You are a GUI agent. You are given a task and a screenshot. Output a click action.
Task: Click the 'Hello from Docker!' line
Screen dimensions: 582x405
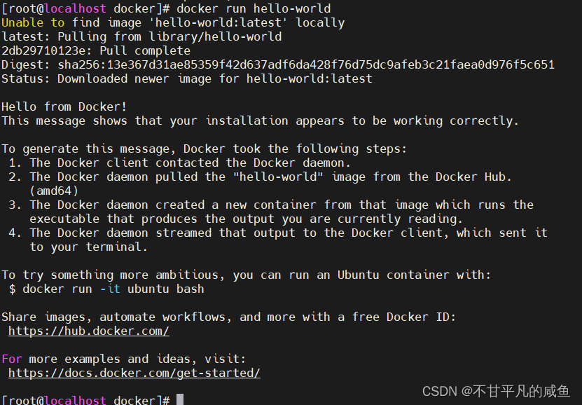point(64,107)
